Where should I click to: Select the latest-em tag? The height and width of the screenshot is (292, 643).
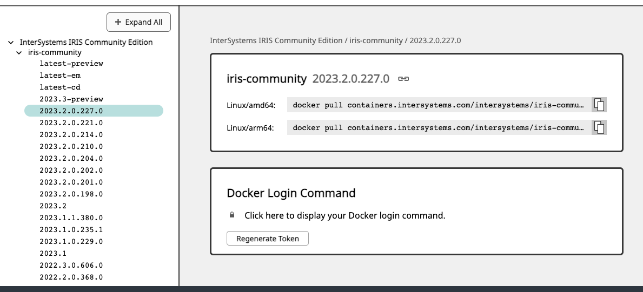60,76
